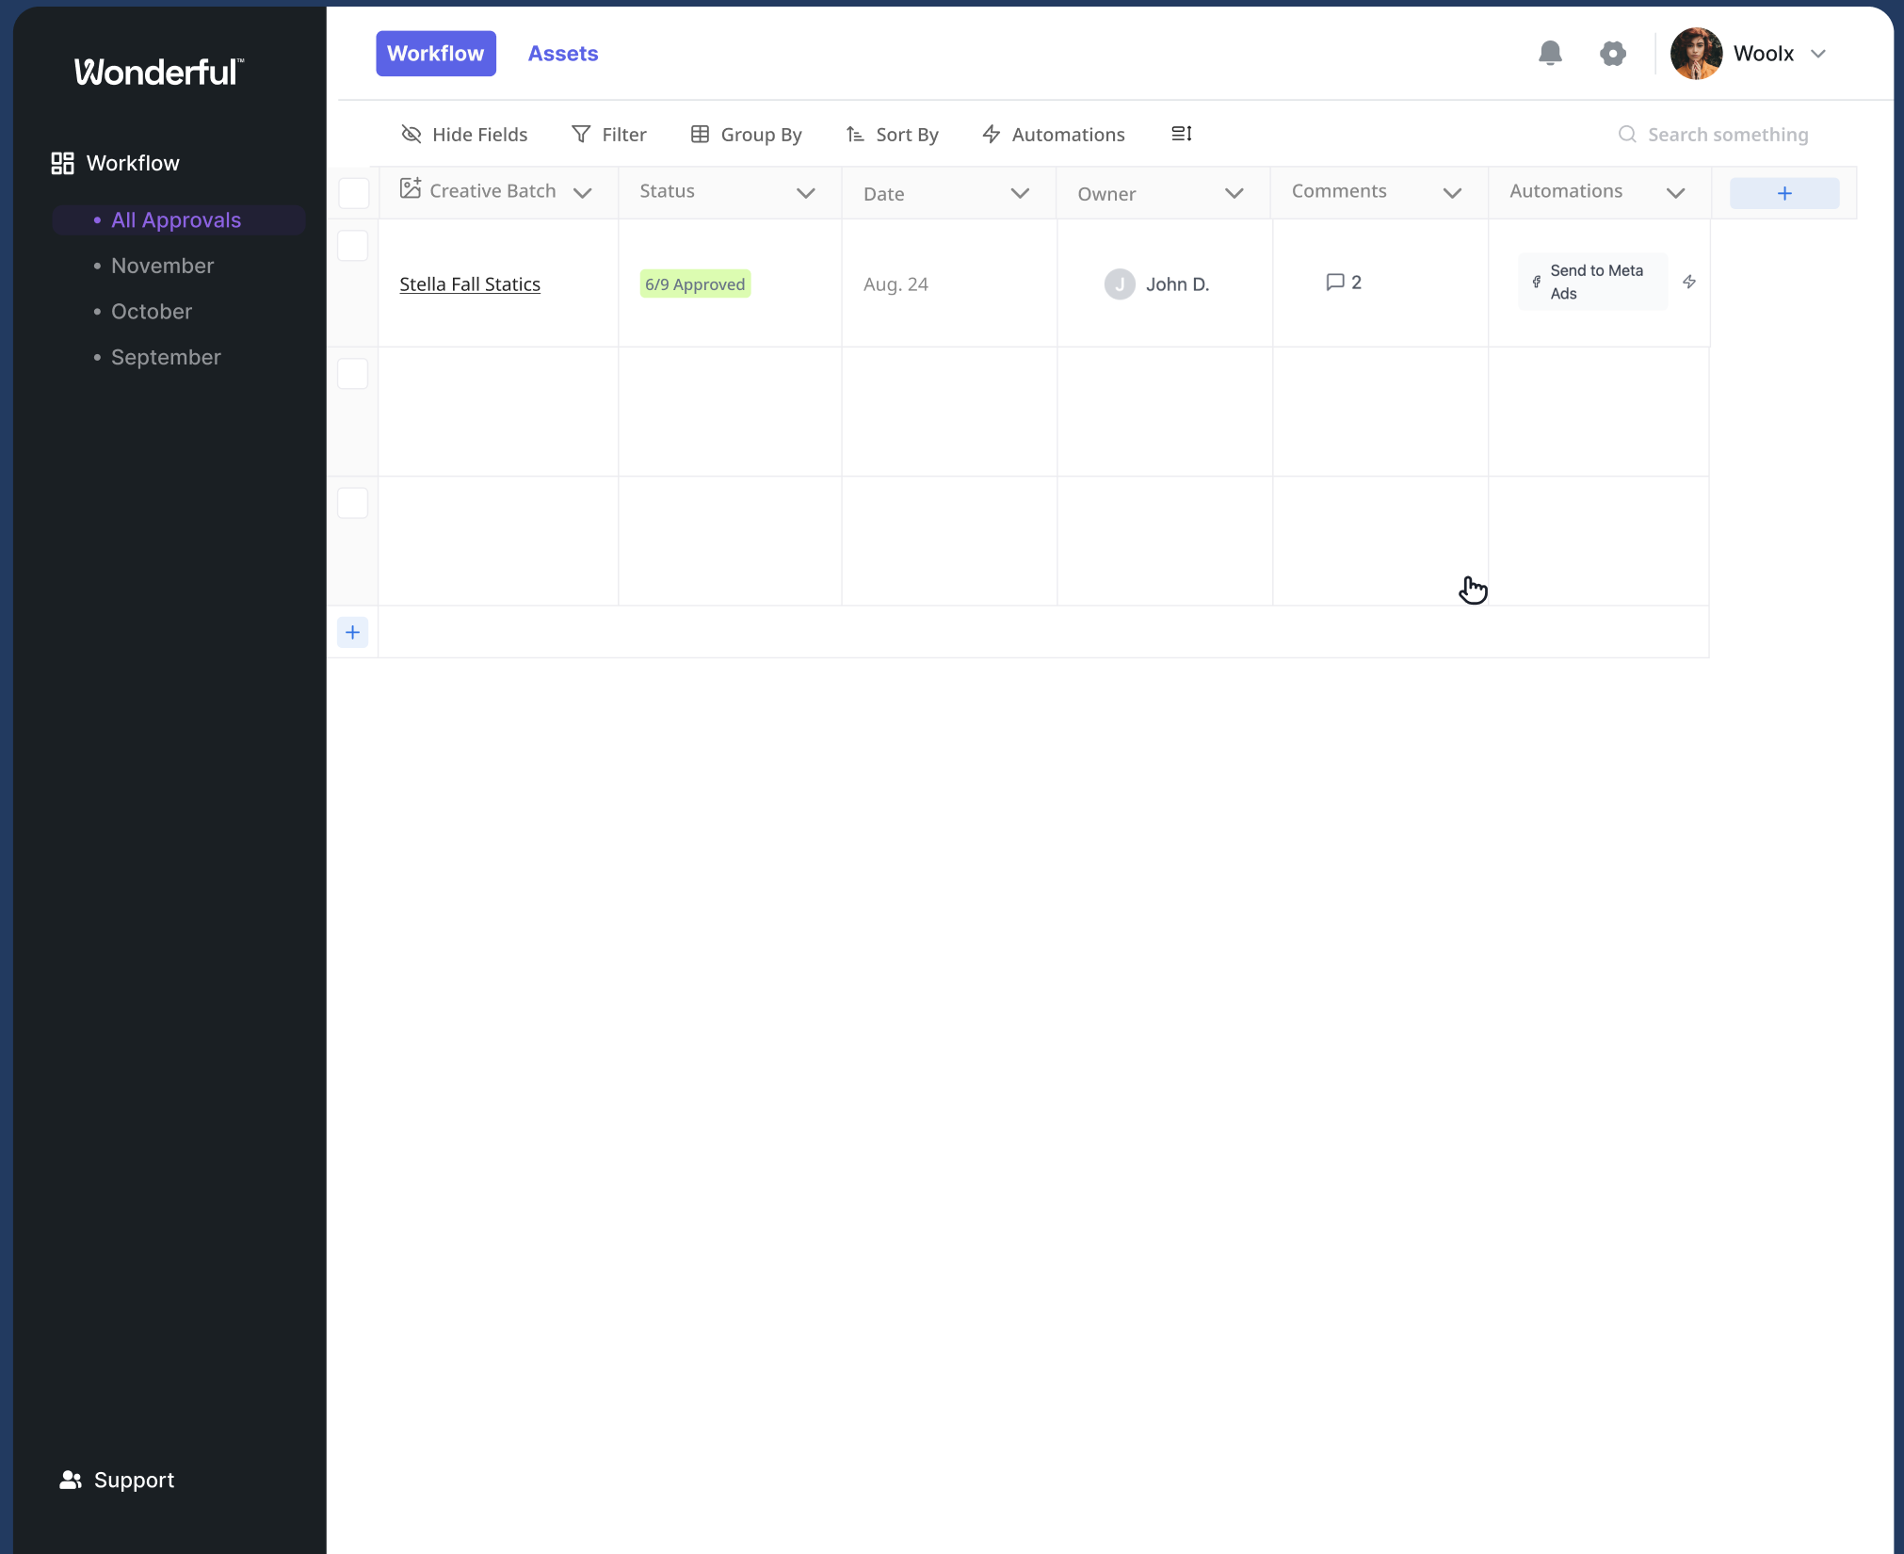Image resolution: width=1904 pixels, height=1554 pixels.
Task: Click the Search something input field
Action: pos(1727,135)
